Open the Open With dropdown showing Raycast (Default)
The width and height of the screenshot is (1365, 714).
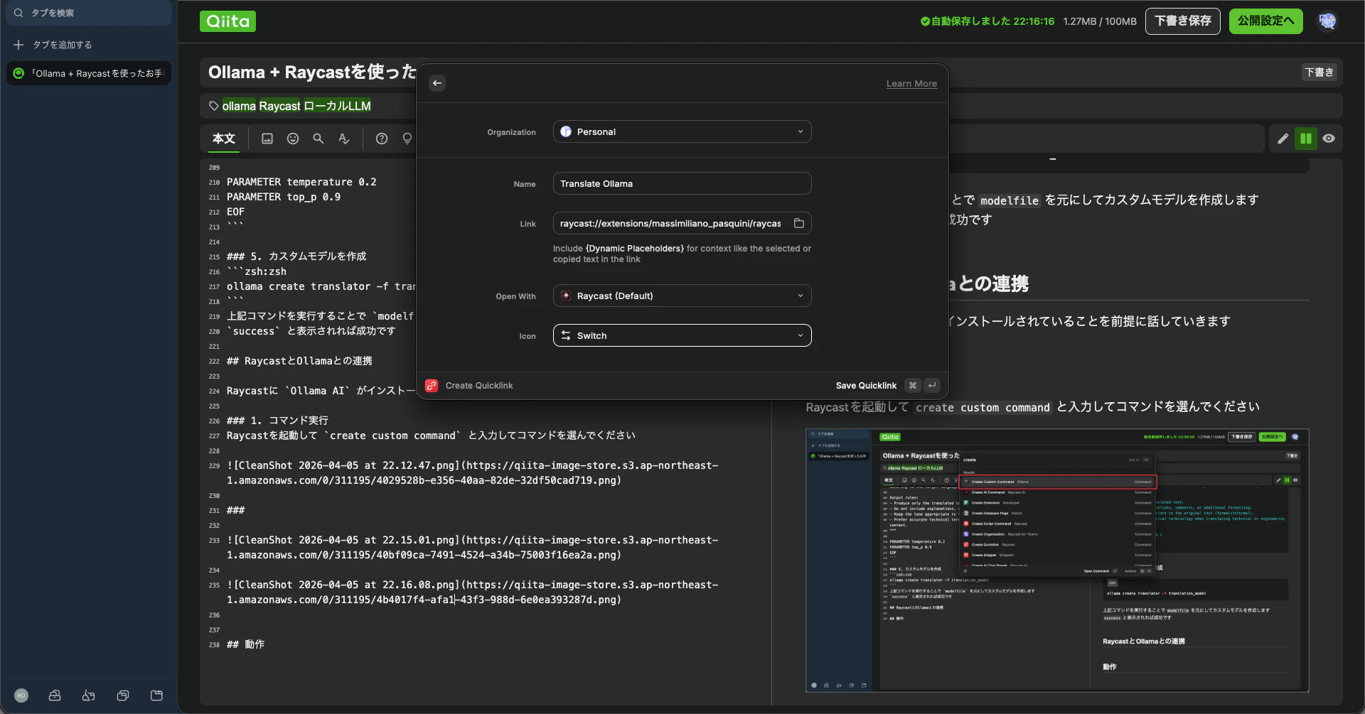(682, 296)
